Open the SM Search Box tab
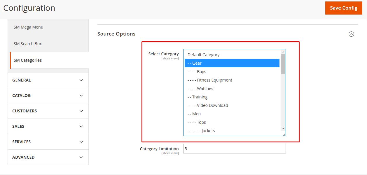 click(x=28, y=44)
